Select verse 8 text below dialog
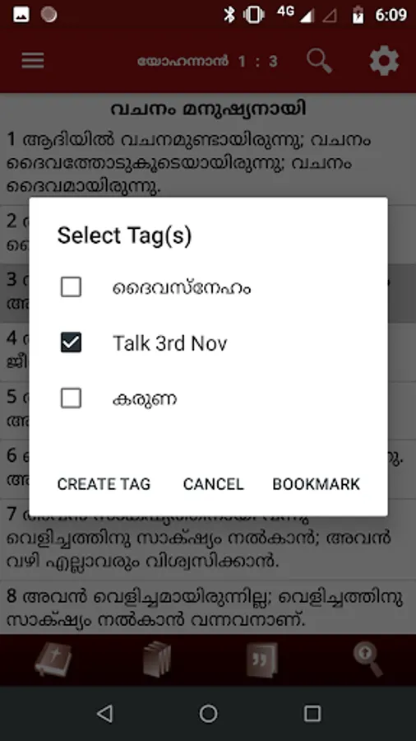This screenshot has width=416, height=741. [205, 608]
